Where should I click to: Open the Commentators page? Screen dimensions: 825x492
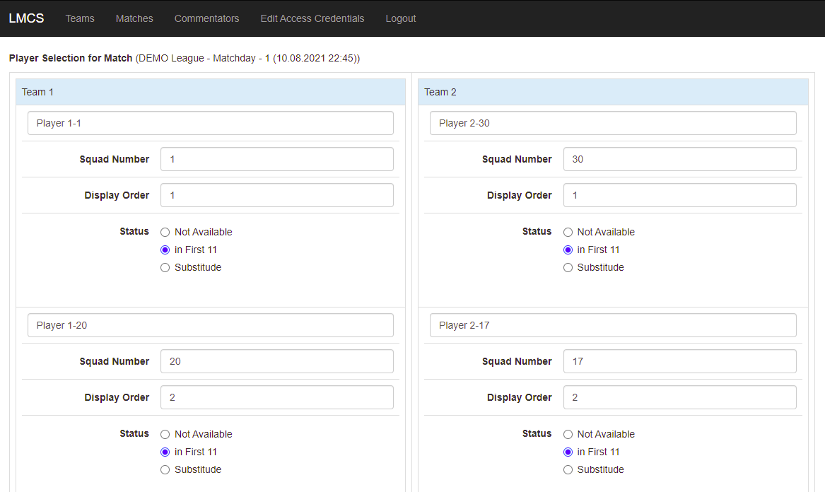(x=206, y=18)
